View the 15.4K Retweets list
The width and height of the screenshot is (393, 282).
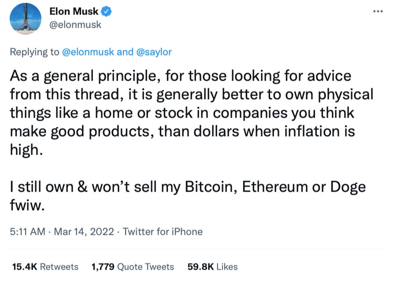point(45,267)
